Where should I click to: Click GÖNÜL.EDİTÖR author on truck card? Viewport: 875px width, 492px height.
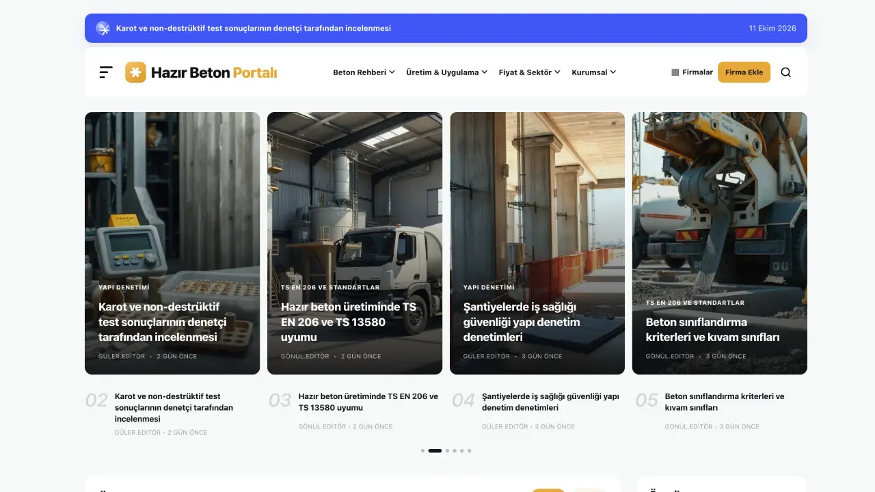pos(305,356)
